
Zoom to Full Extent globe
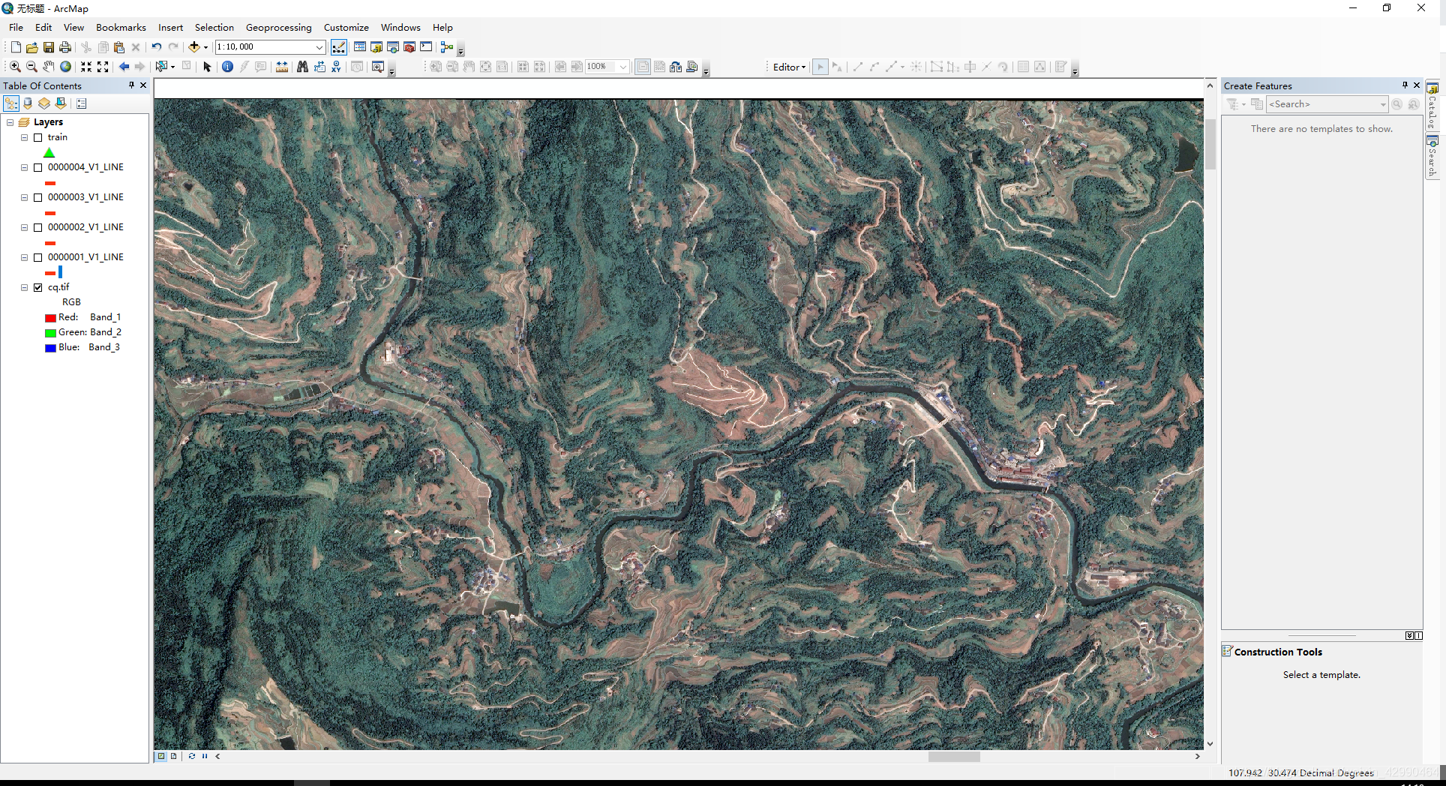tap(66, 67)
